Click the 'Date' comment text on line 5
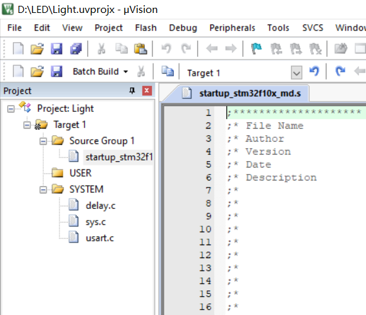Viewport: 366px width, 315px height. tap(259, 165)
